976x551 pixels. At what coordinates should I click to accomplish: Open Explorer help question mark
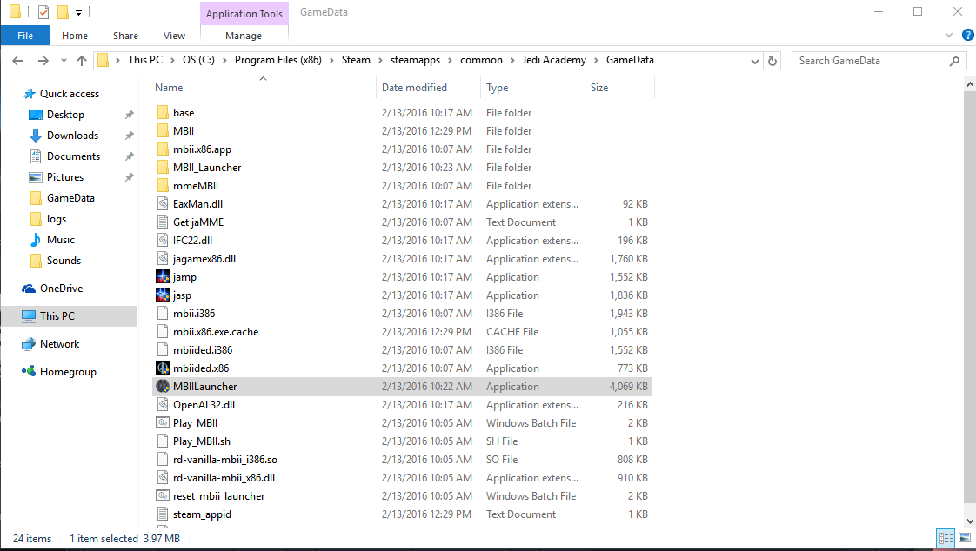[967, 35]
